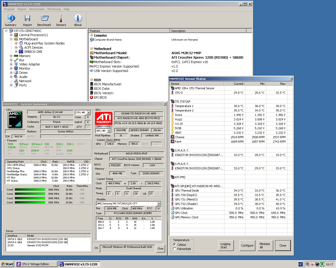Select the Audio tree node icon
This screenshot has height=268, width=336.
coord(16,77)
